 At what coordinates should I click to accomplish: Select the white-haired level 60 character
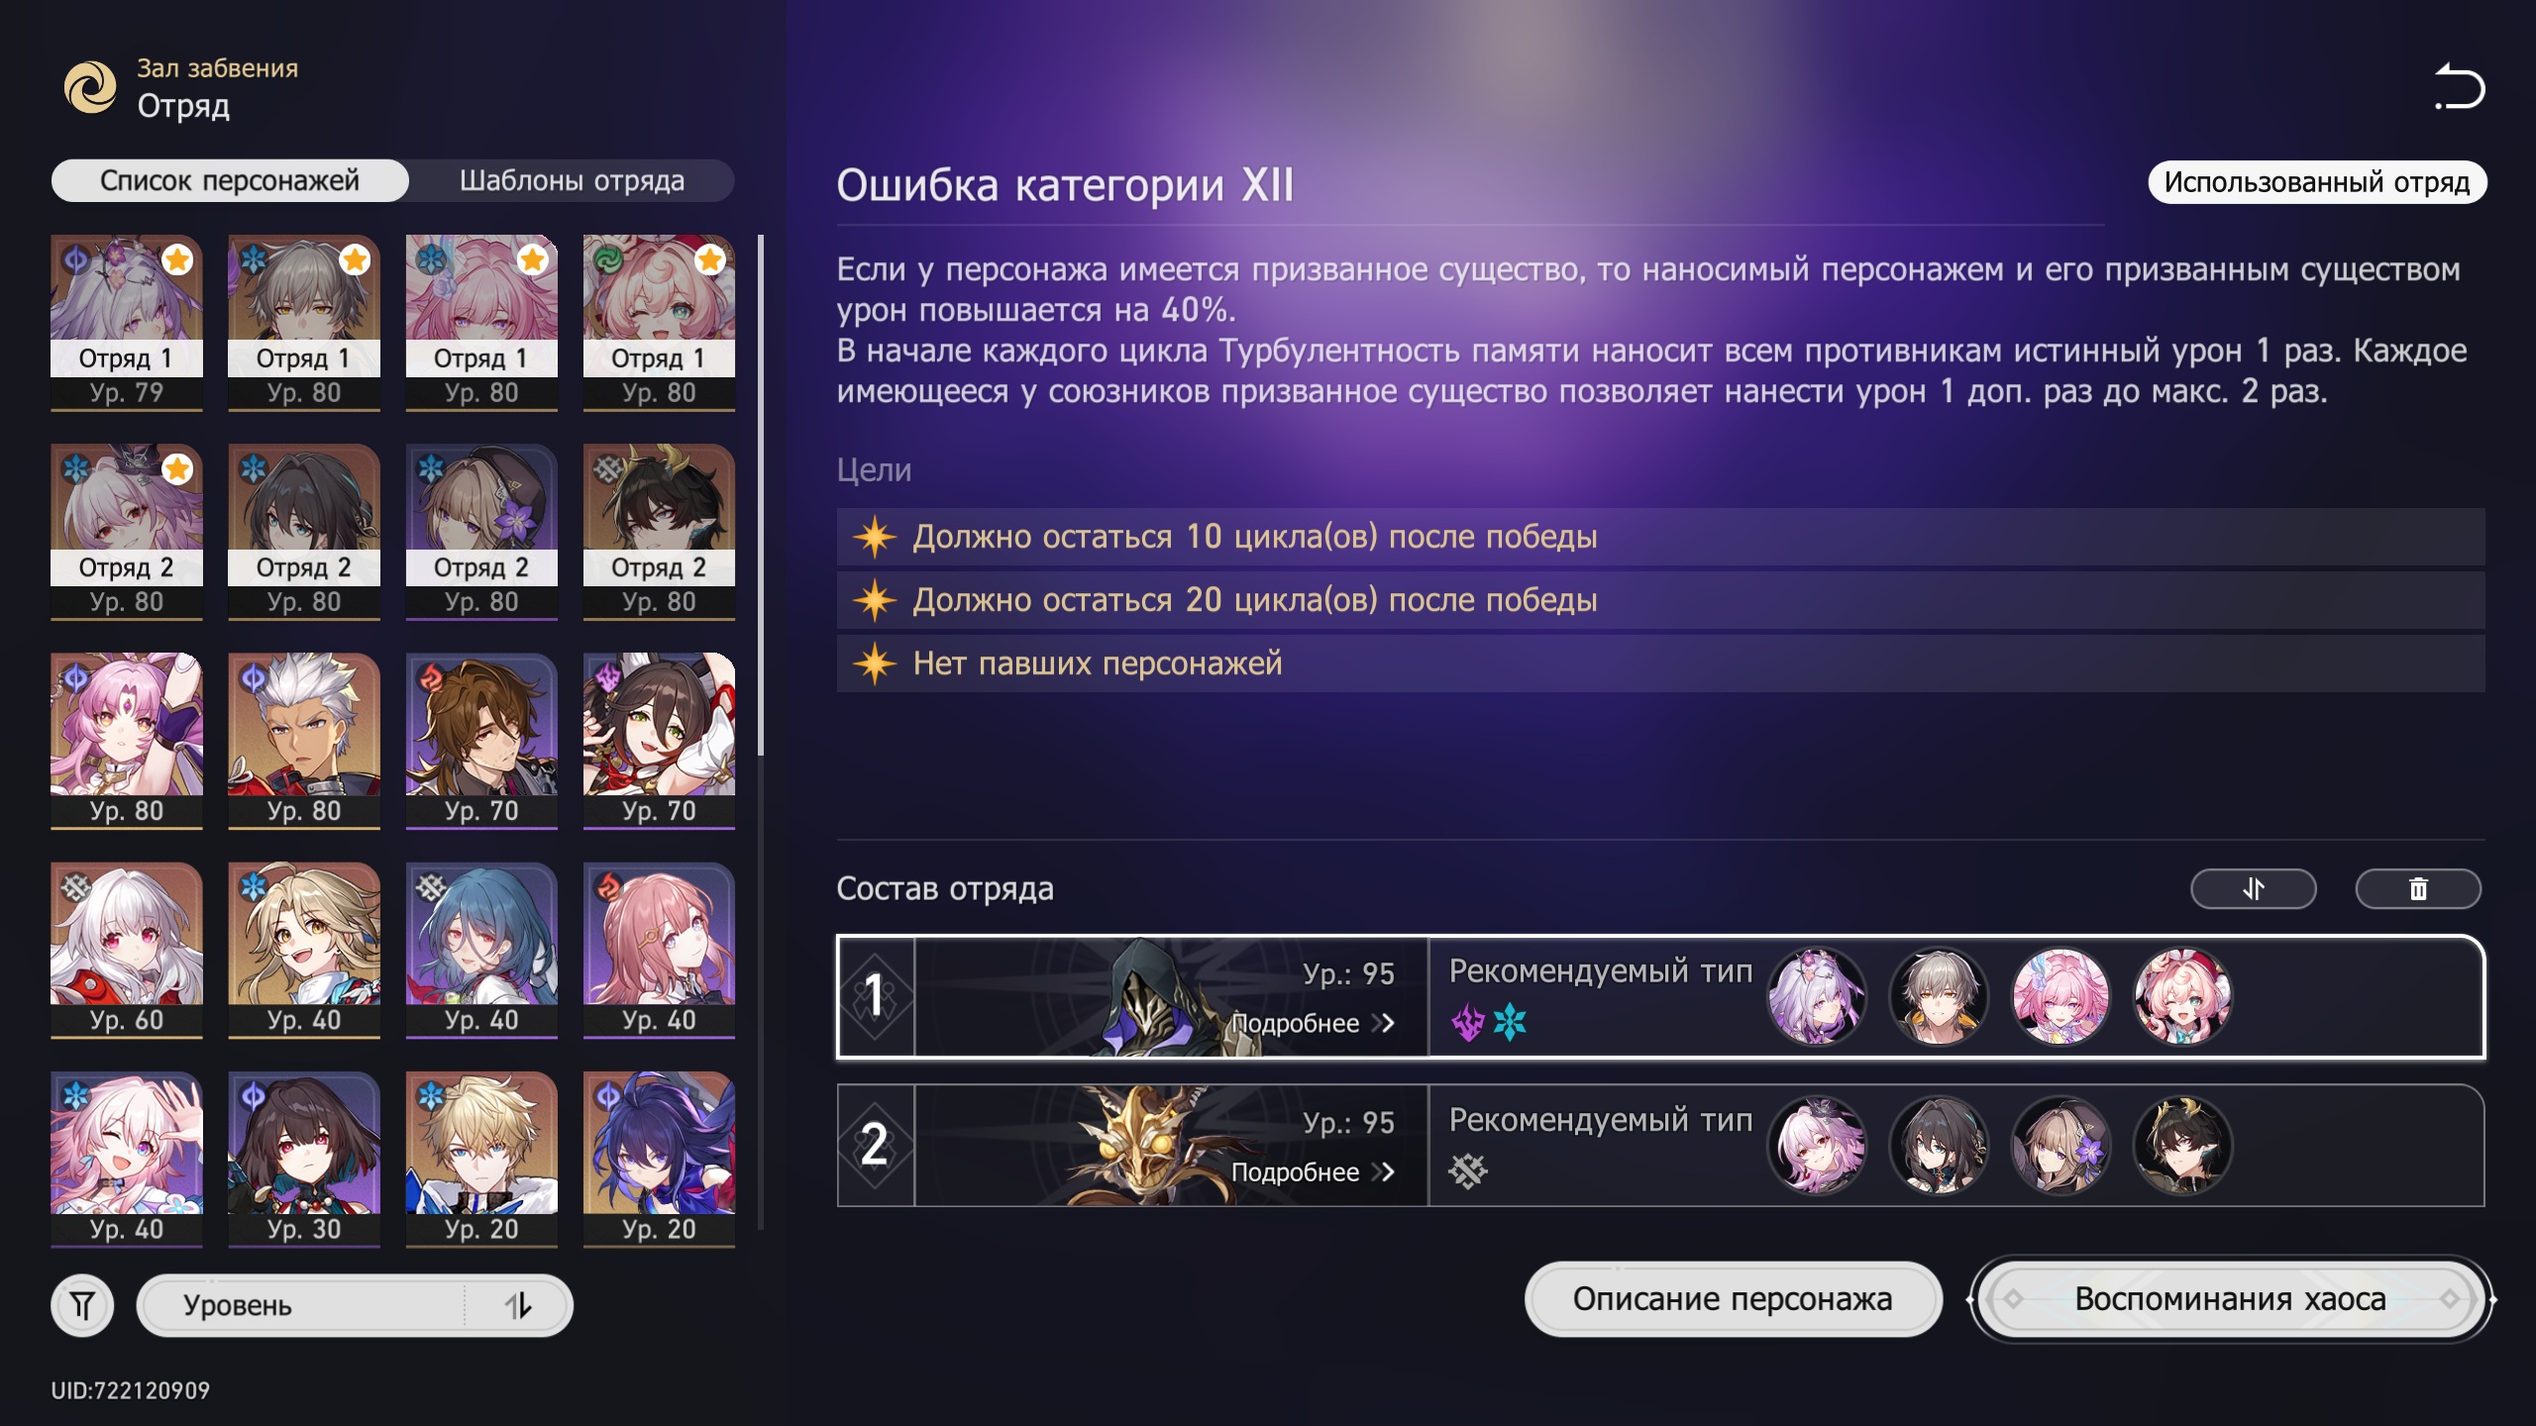(x=127, y=949)
